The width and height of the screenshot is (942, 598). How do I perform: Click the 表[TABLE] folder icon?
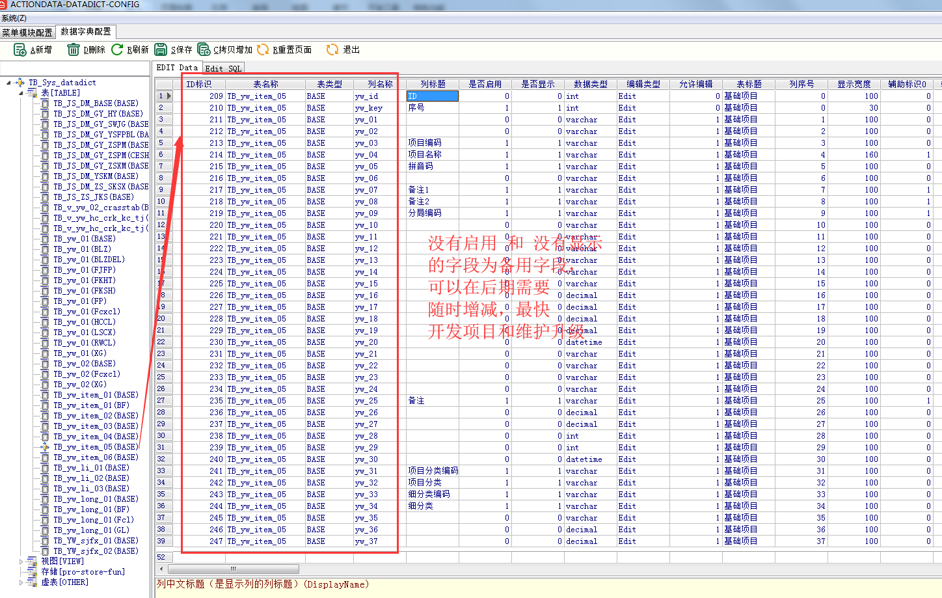coord(33,93)
